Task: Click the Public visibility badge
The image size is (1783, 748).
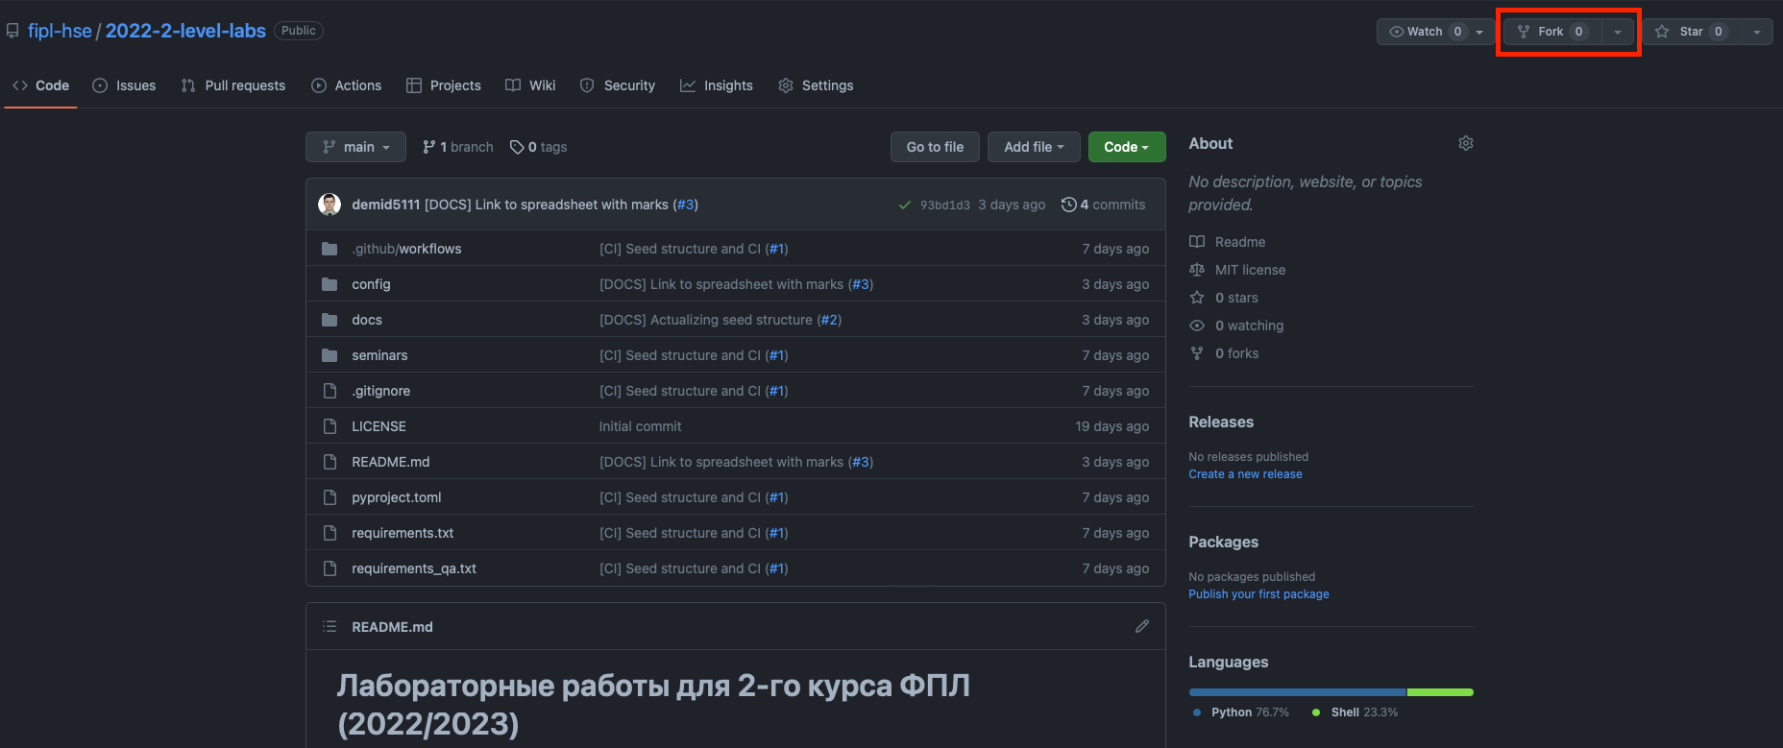Action: (299, 31)
